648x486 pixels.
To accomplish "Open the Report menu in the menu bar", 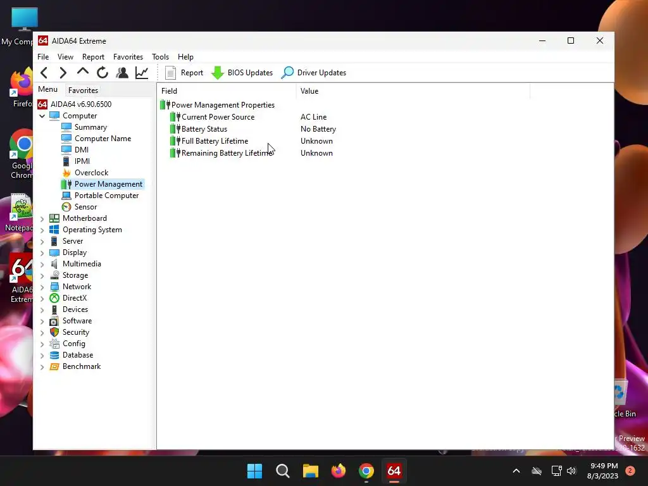I will (x=93, y=56).
